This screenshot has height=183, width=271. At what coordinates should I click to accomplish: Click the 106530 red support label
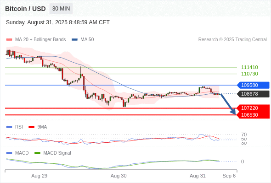(253, 115)
